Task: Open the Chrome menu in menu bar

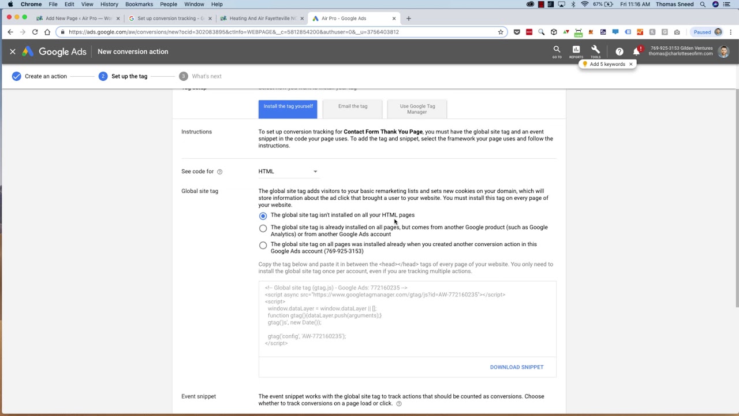Action: [31, 4]
